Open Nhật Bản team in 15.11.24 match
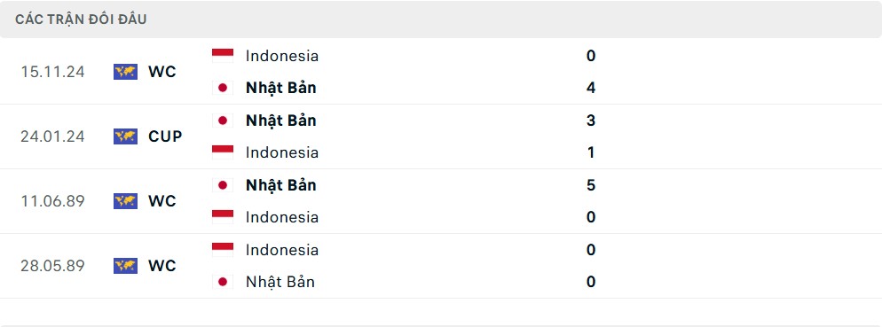 [x=280, y=88]
